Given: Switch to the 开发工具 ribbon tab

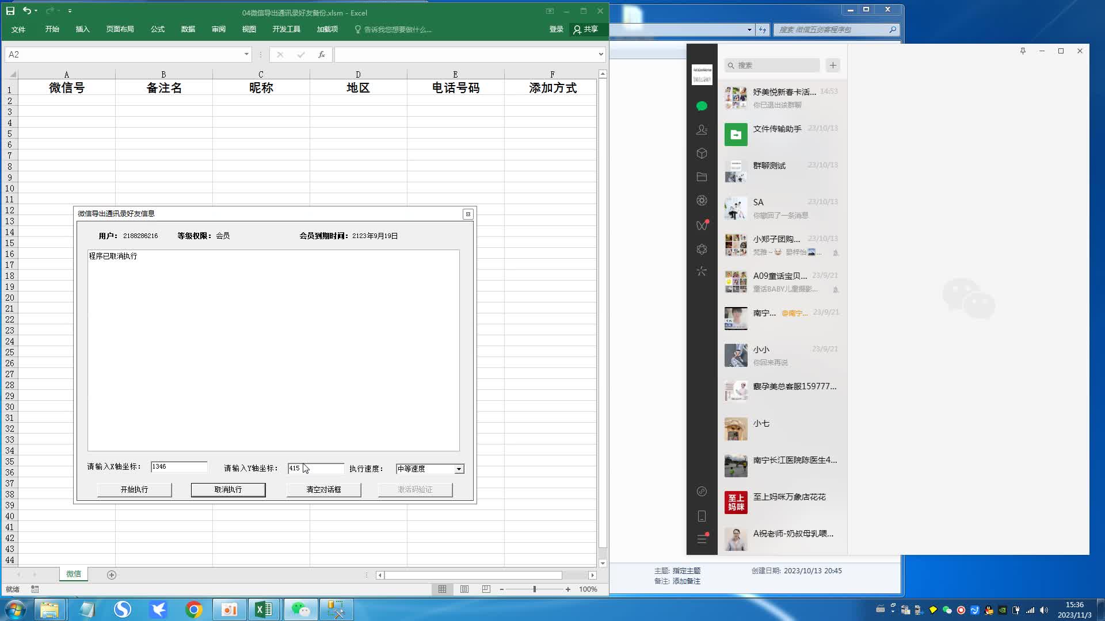Looking at the screenshot, I should point(287,29).
